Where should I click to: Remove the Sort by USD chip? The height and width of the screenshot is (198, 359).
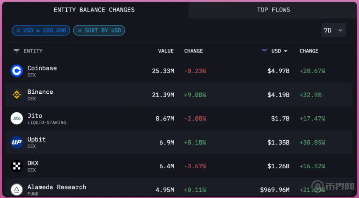pos(79,31)
